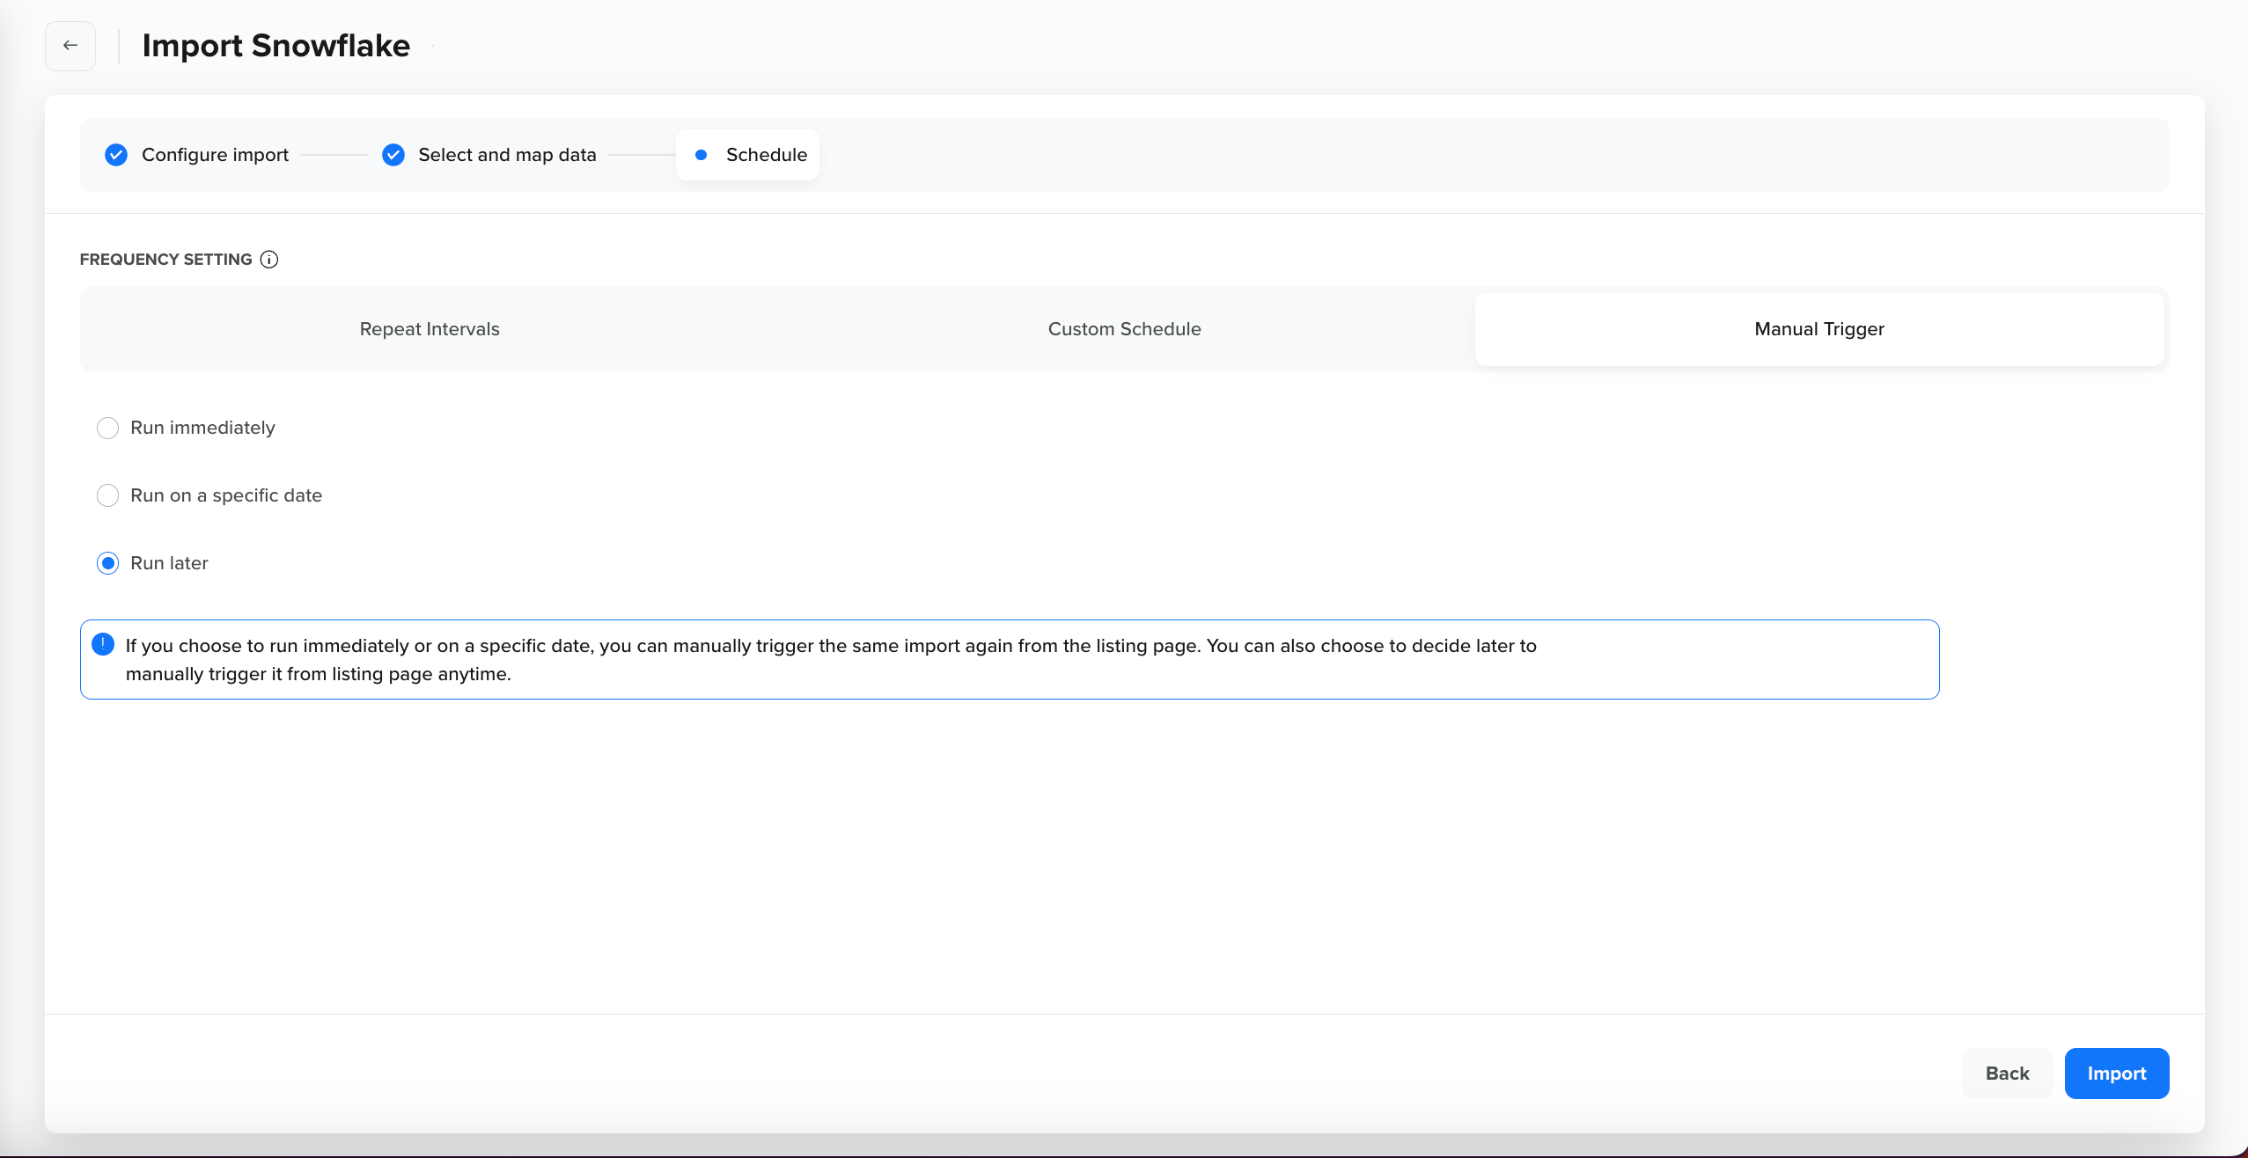
Task: Click the Frequency Setting info icon
Action: point(269,260)
